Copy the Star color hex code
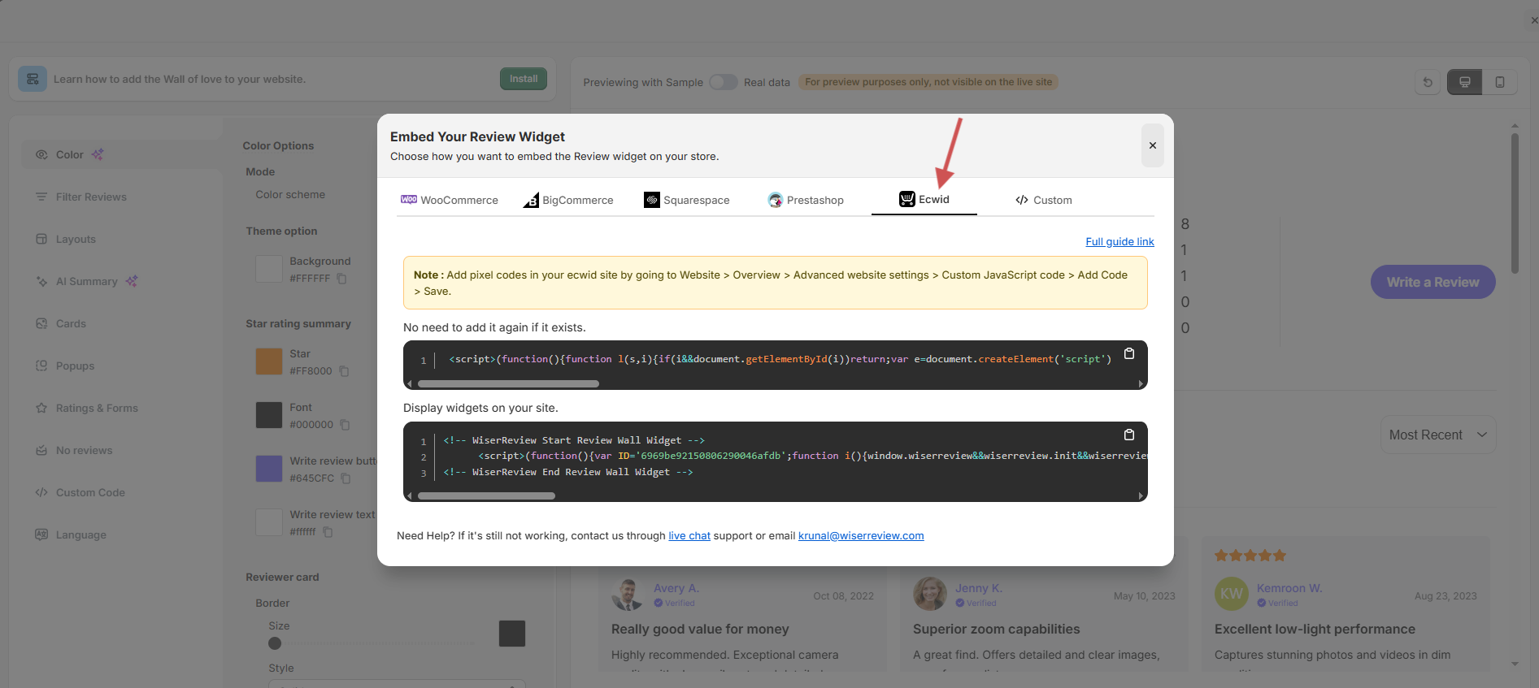The height and width of the screenshot is (688, 1539). pyautogui.click(x=344, y=371)
